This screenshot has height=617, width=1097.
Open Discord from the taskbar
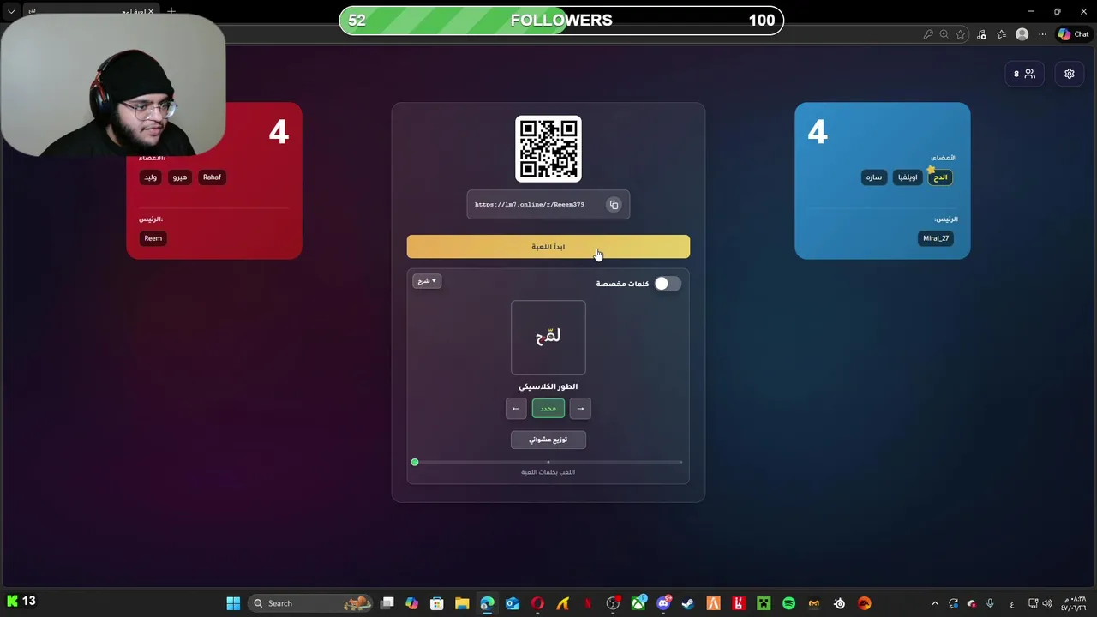click(x=662, y=603)
